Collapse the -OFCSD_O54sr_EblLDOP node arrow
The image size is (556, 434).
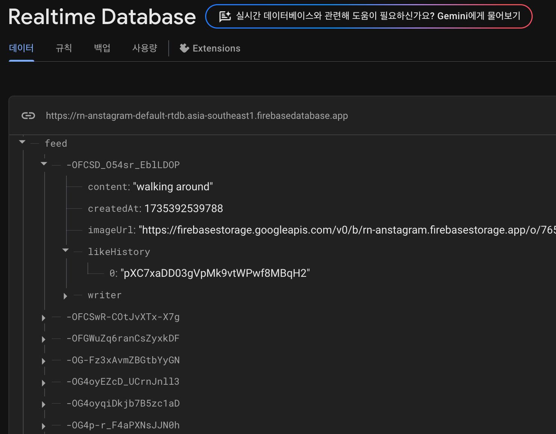pyautogui.click(x=44, y=164)
